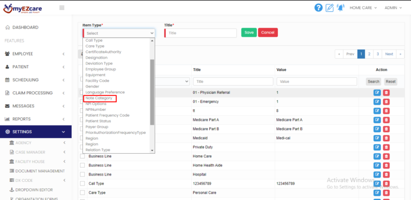Choose Payer Group from the list
The height and width of the screenshot is (200, 411).
pos(97,127)
